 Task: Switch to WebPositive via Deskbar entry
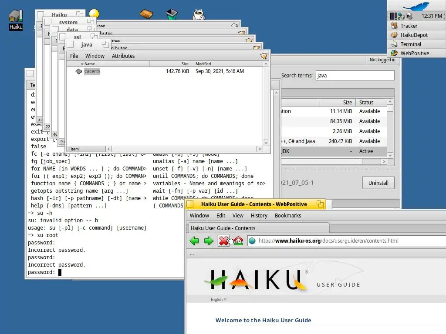pyautogui.click(x=416, y=53)
